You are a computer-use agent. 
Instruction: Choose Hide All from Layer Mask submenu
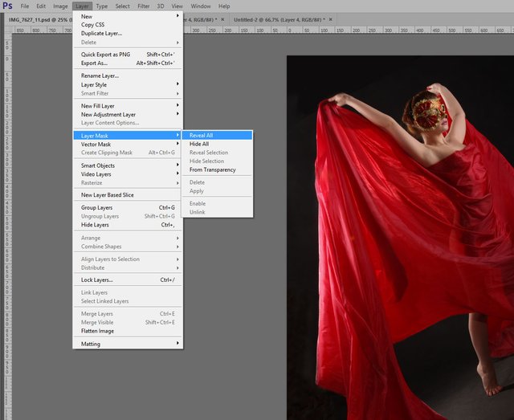[198, 144]
